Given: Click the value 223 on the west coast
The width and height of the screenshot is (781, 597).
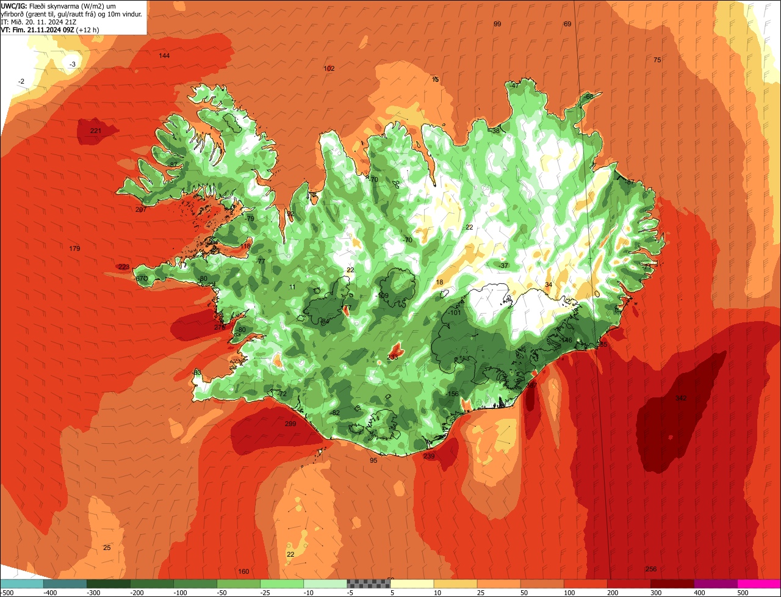Looking at the screenshot, I should point(124,267).
